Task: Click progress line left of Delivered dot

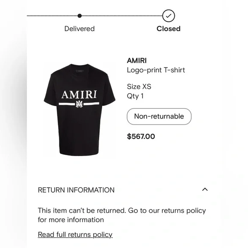Action: (x=52, y=16)
